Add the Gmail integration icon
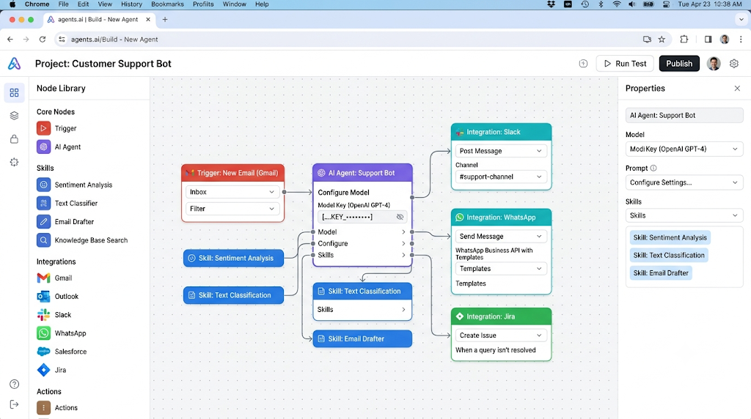 click(x=43, y=278)
